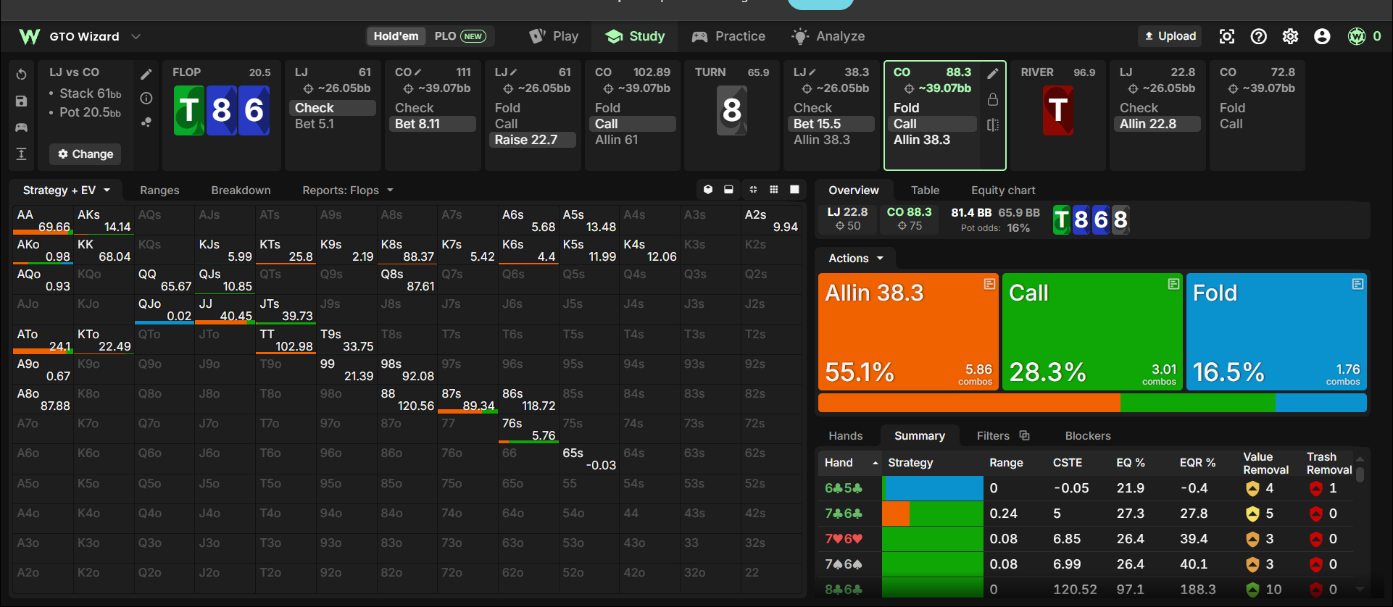Open the Analyze tab
Screen dimensions: 1393x607
pyautogui.click(x=828, y=36)
